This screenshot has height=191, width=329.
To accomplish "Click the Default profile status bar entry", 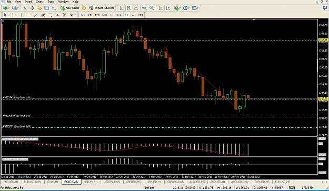I will tap(149, 188).
